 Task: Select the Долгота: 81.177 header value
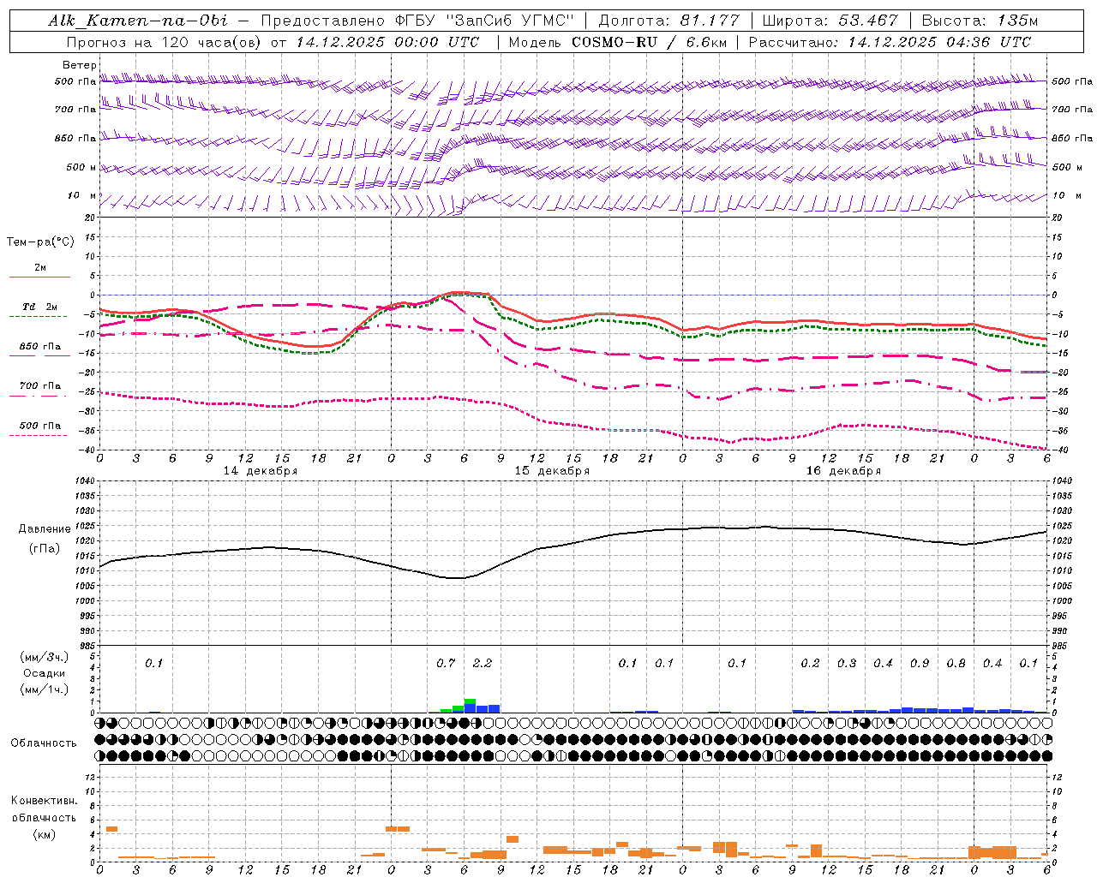(668, 21)
